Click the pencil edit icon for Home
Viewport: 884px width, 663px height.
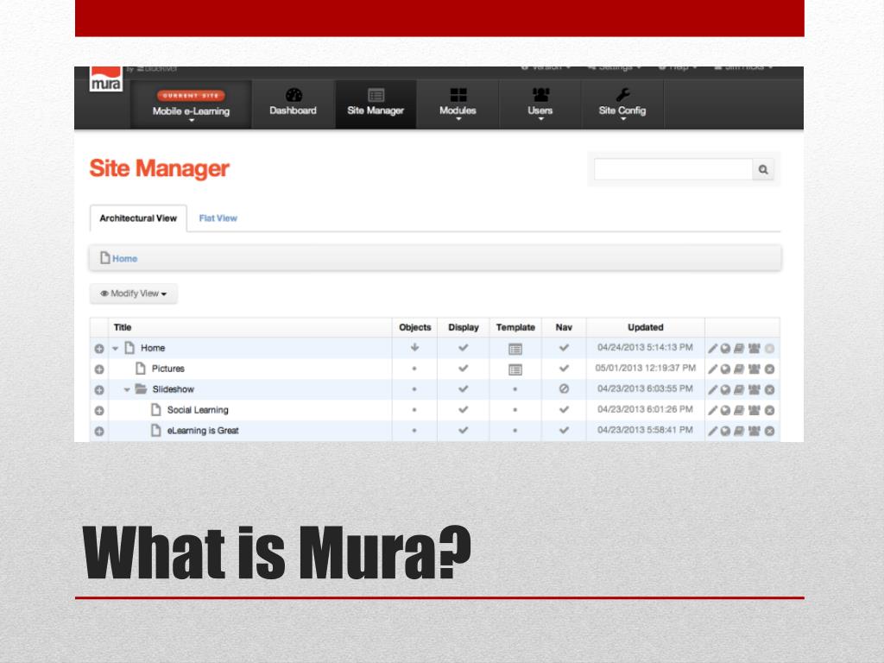coord(712,349)
